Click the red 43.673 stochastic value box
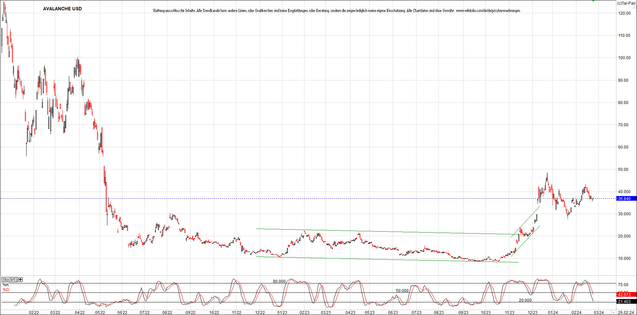The image size is (637, 315). (x=626, y=294)
